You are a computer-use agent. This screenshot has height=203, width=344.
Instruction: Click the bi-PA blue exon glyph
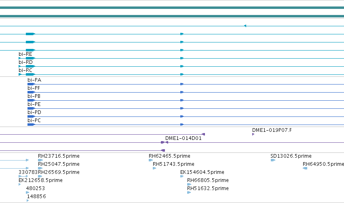point(31,84)
